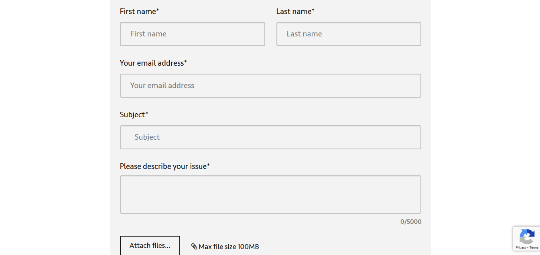Click inside the issue description textarea
This screenshot has width=540, height=255.
tap(270, 195)
